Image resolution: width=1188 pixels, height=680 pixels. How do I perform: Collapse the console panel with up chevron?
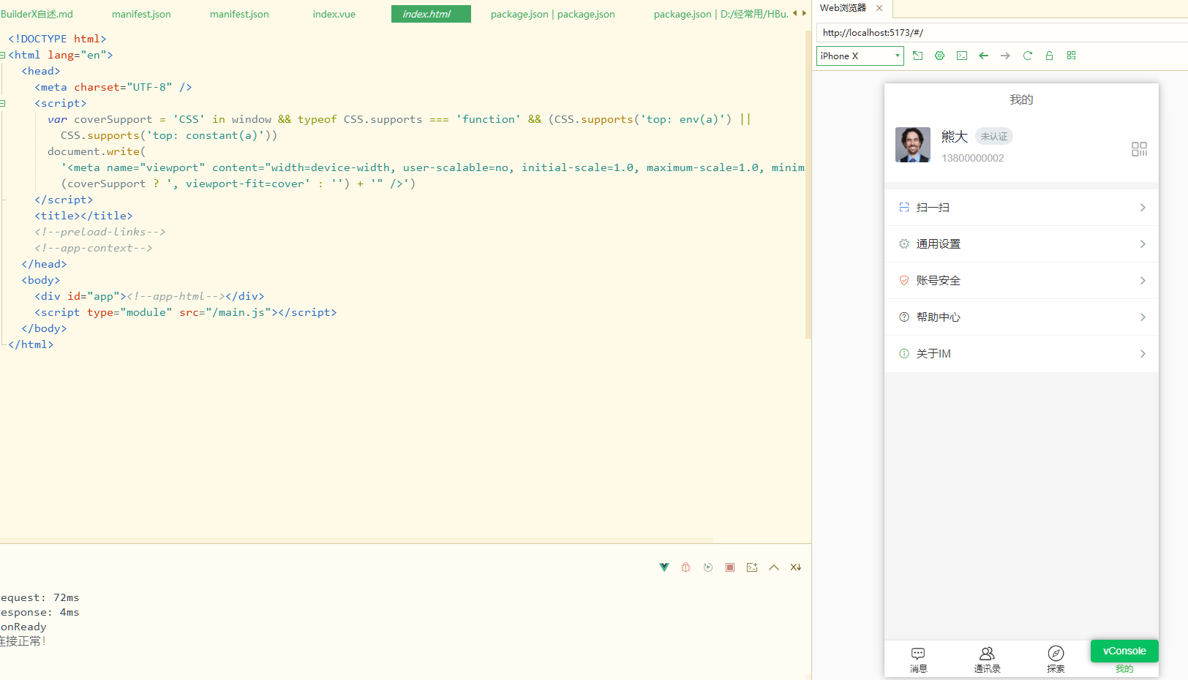pyautogui.click(x=774, y=567)
